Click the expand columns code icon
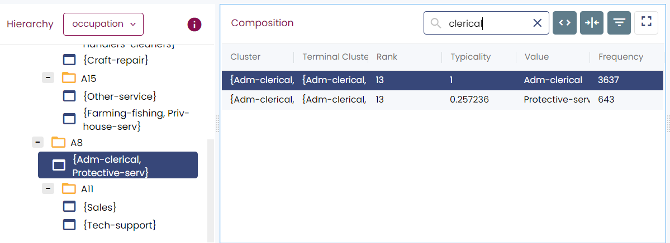 coord(564,23)
